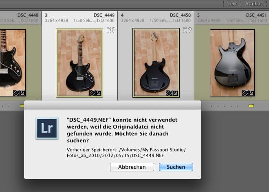Switch to the Attribut filter tab
Image resolution: width=269 pixels, height=192 pixels.
click(254, 4)
